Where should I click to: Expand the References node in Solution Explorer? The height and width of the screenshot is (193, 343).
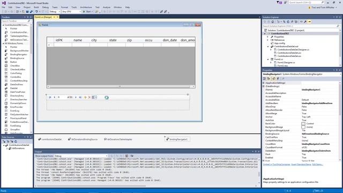point(268,40)
